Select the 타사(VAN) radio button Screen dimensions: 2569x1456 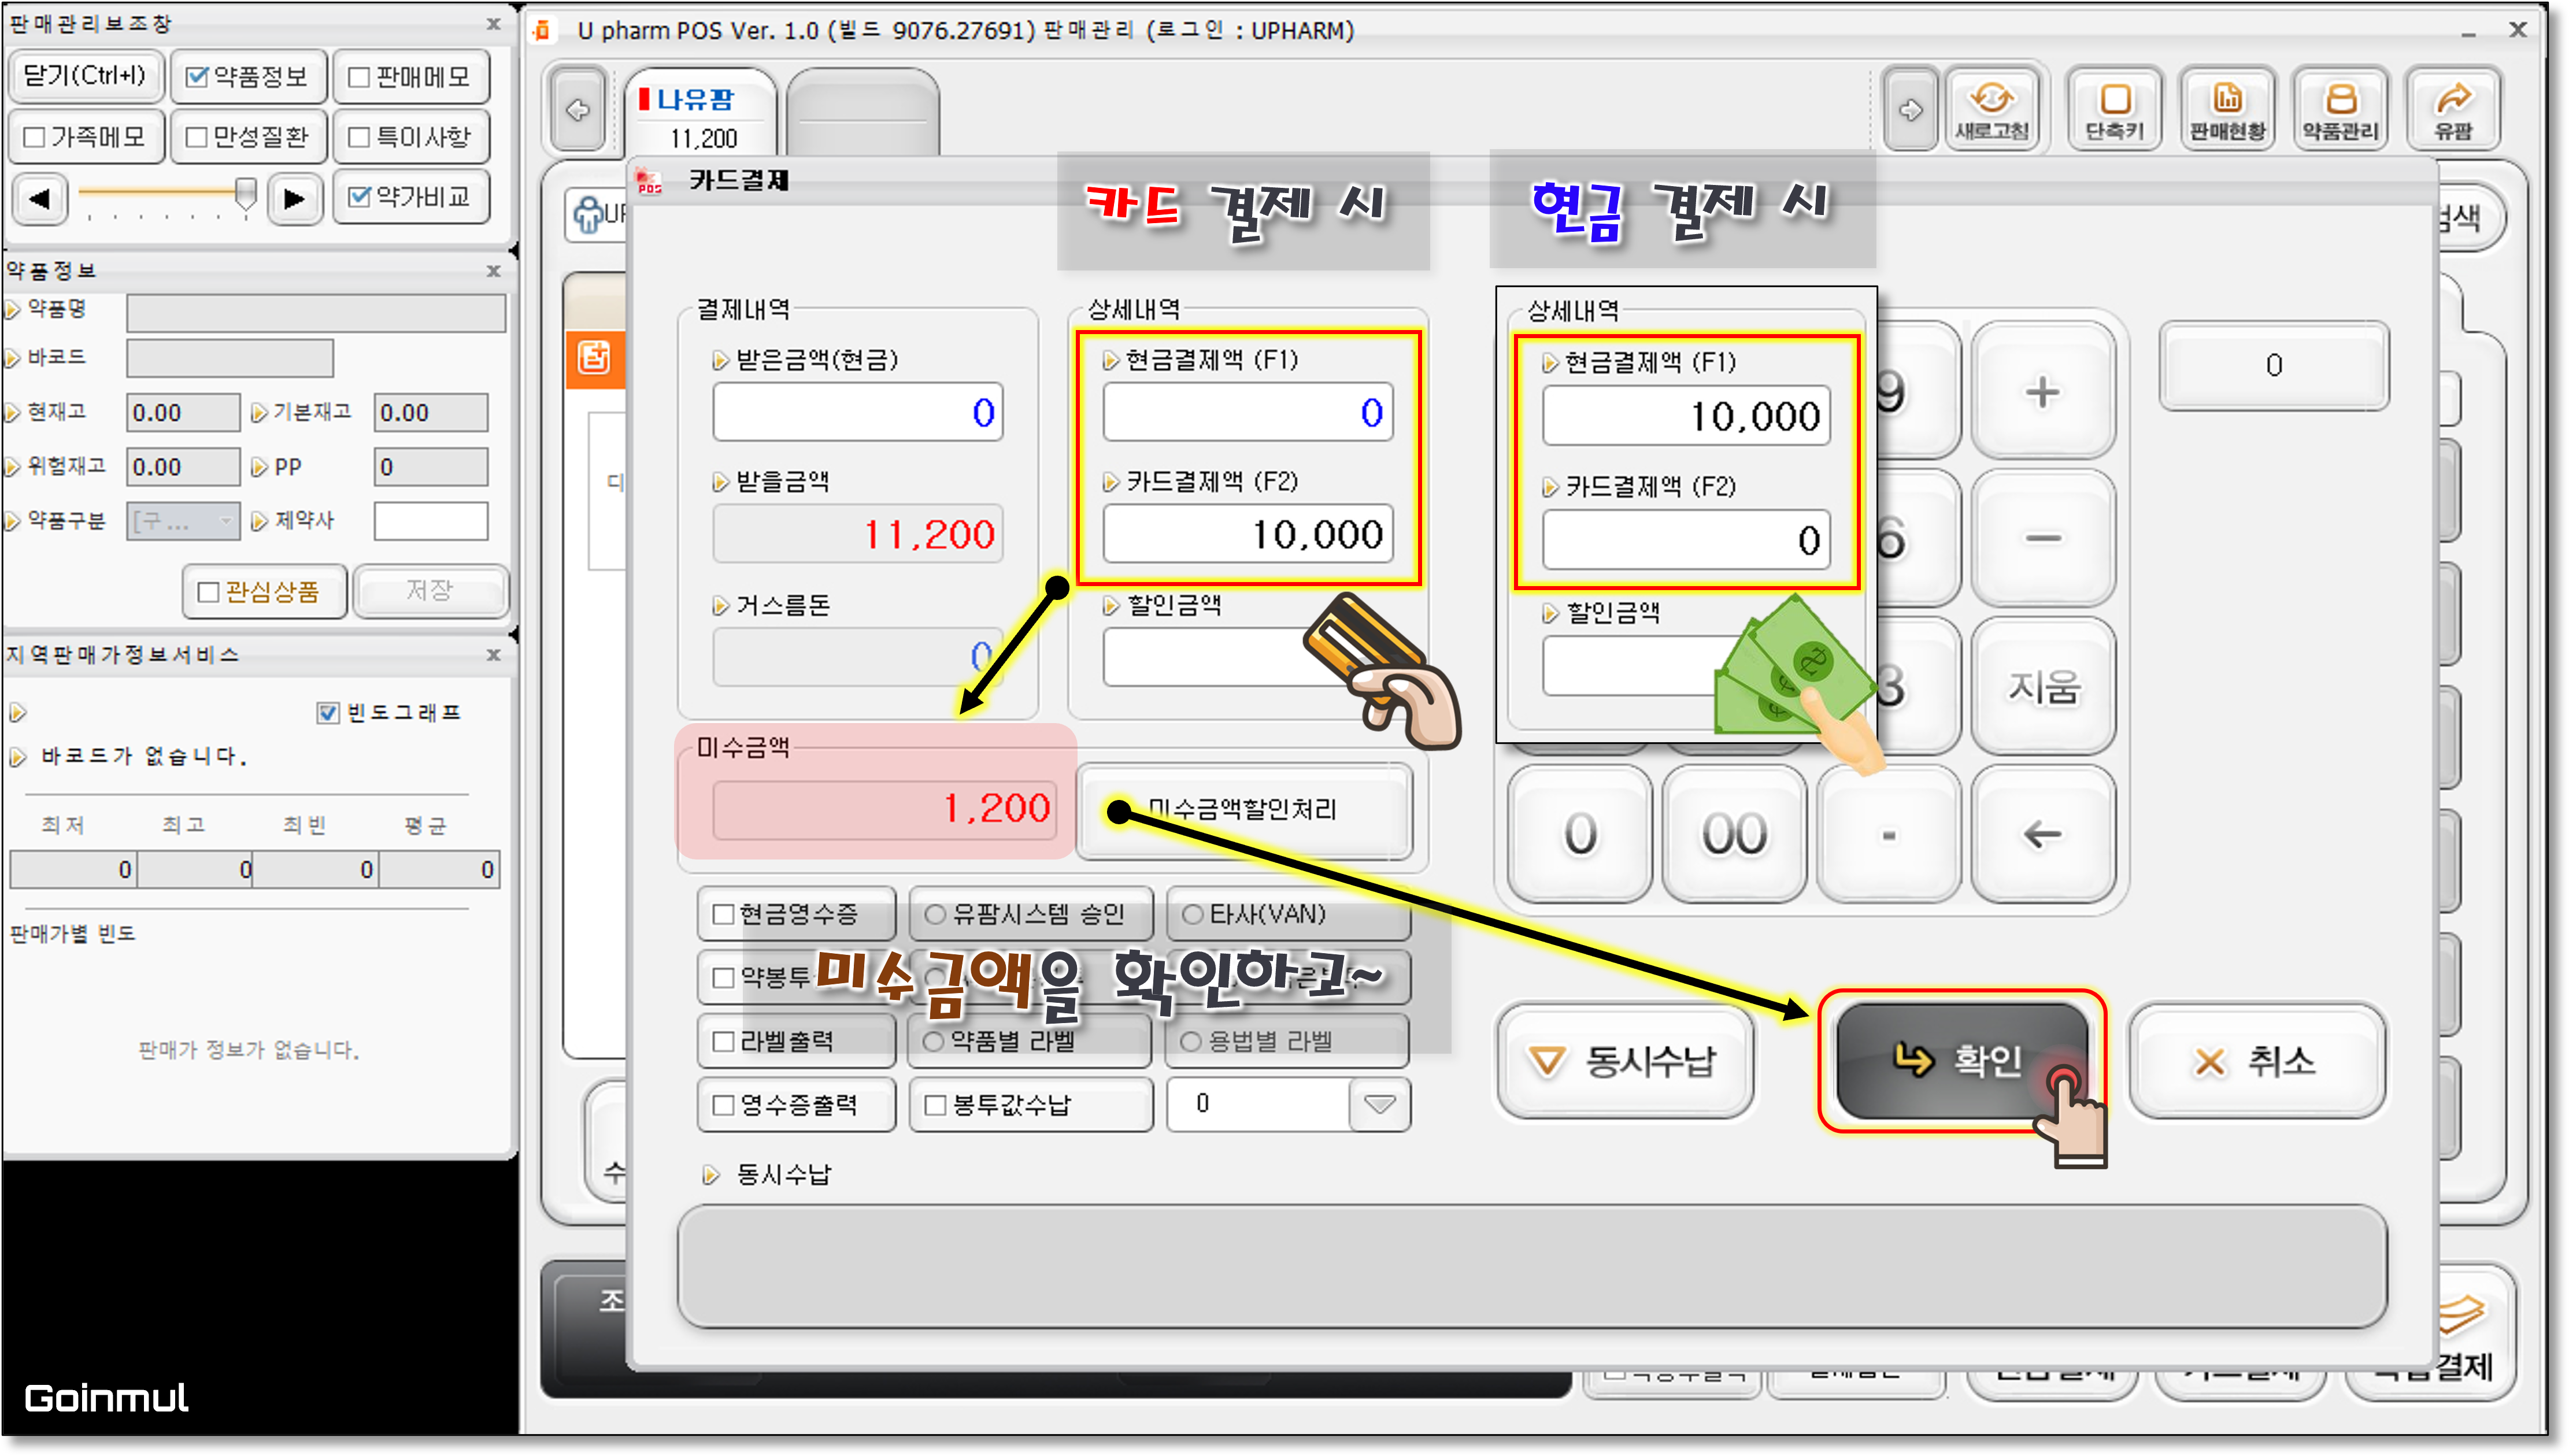[x=1192, y=914]
